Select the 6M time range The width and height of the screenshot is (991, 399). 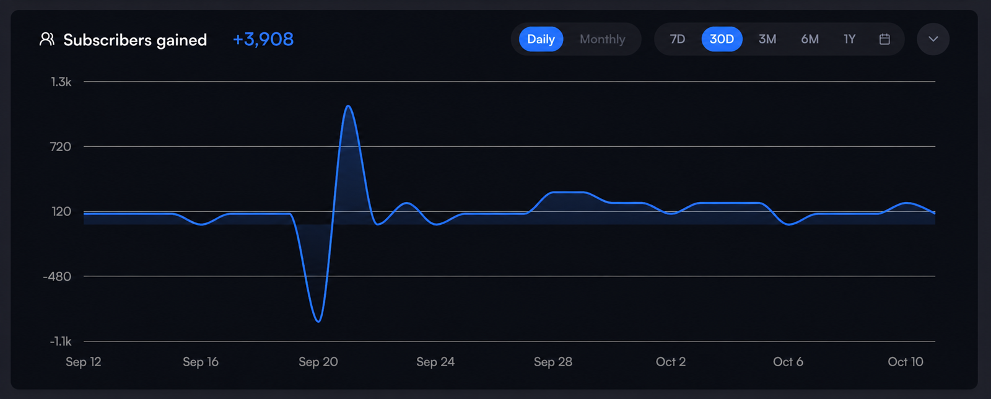810,39
